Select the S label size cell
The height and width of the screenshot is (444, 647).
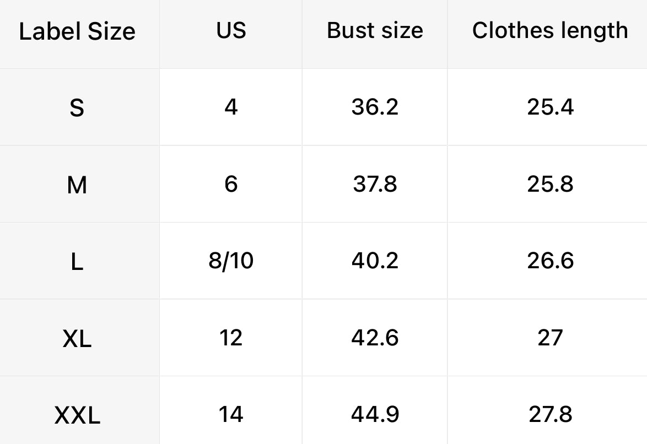pos(77,107)
